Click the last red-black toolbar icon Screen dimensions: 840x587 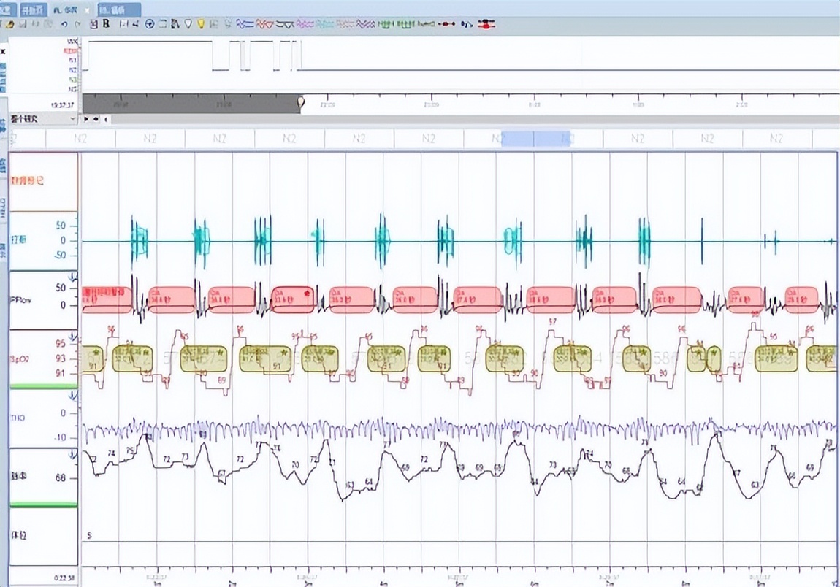pos(484,24)
